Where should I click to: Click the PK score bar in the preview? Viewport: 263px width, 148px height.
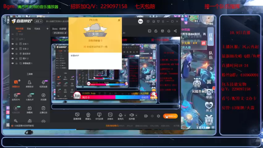point(115,97)
